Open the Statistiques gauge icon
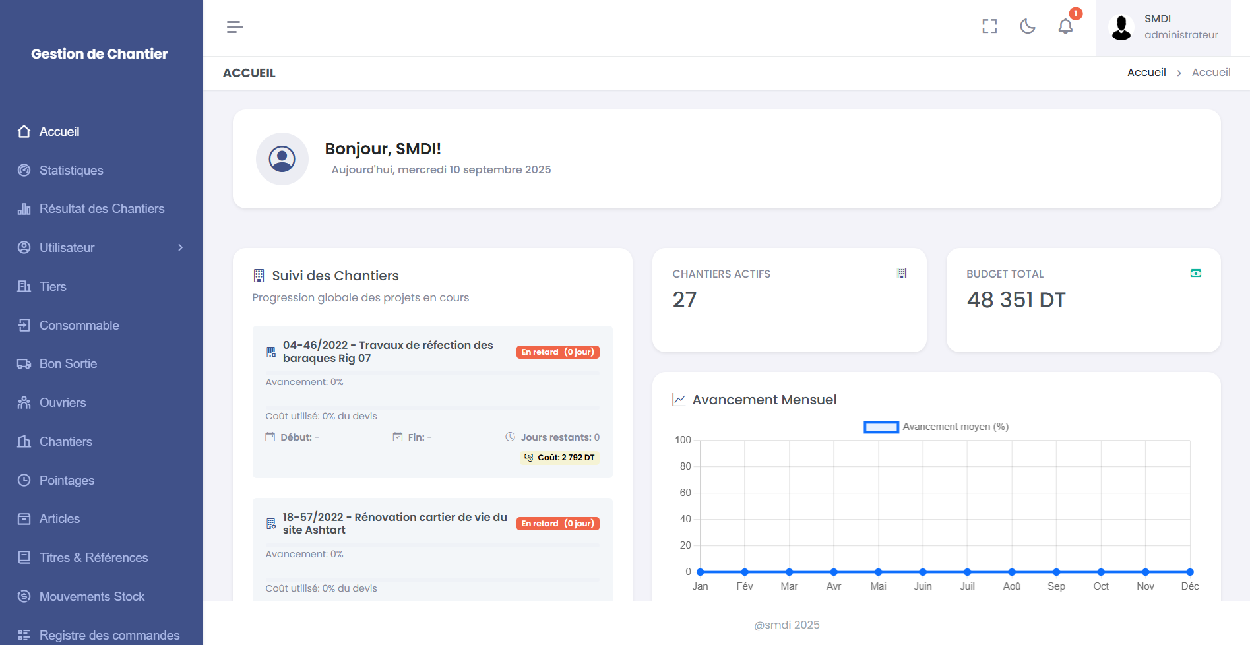The height and width of the screenshot is (645, 1250). click(24, 170)
